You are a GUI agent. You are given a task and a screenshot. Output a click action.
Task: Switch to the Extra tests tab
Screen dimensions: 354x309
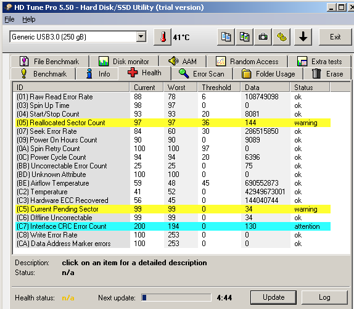point(319,62)
